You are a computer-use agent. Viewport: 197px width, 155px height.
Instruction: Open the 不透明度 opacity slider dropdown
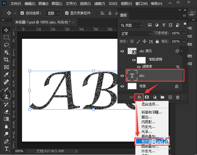tap(184, 33)
